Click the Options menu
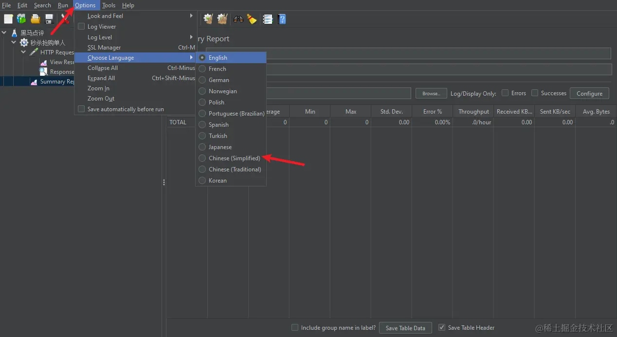617x337 pixels. pyautogui.click(x=85, y=5)
